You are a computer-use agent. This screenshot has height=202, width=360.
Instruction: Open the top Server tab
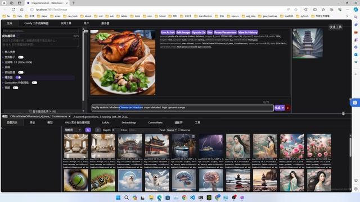[105, 23]
